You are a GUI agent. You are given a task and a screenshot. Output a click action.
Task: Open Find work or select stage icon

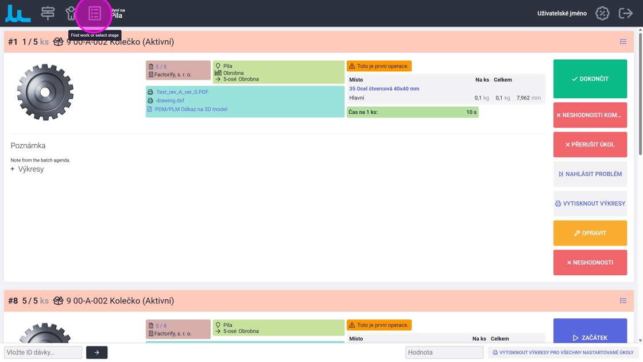(95, 14)
